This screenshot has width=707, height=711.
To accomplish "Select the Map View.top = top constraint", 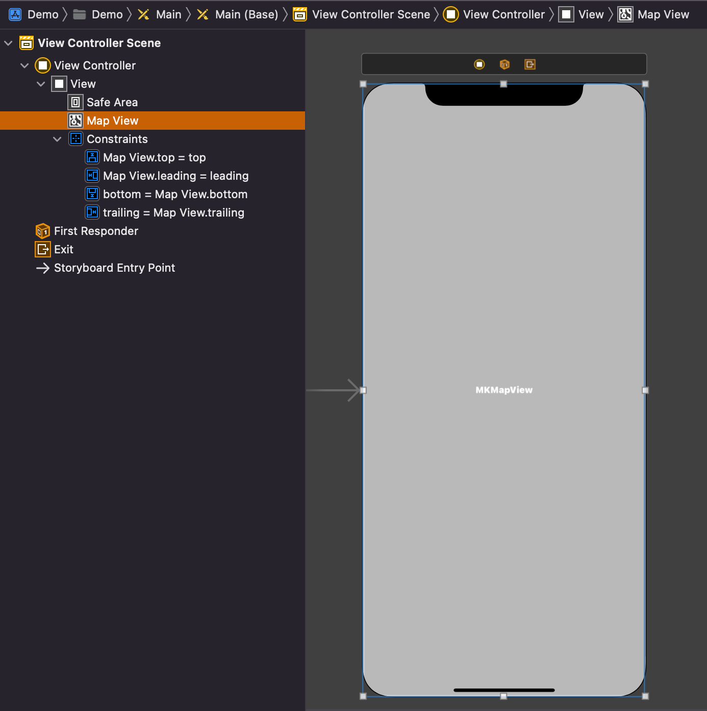I will point(154,157).
